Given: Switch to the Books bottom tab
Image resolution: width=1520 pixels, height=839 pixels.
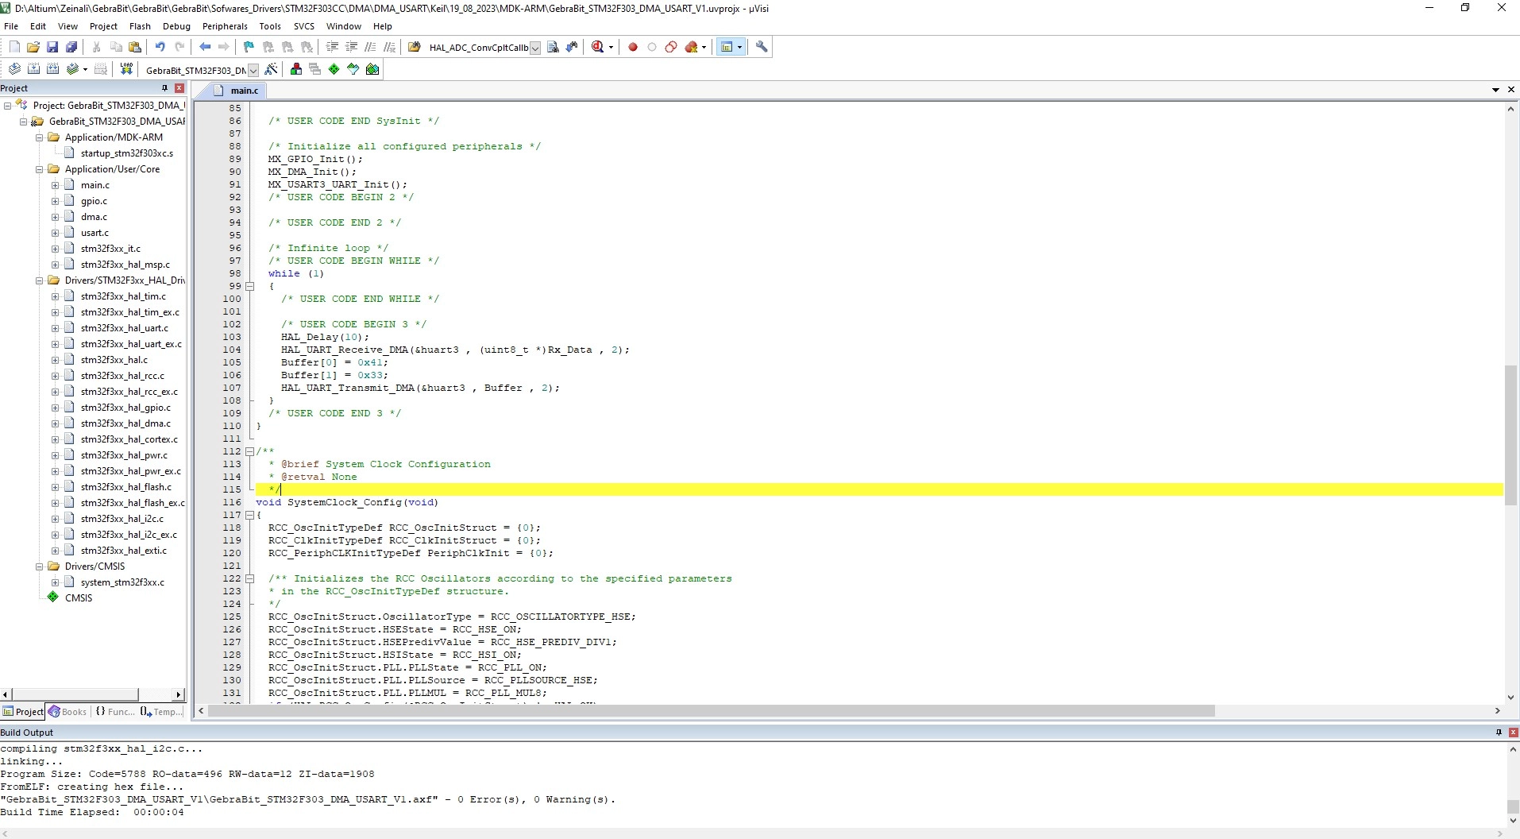Looking at the screenshot, I should pyautogui.click(x=68, y=712).
